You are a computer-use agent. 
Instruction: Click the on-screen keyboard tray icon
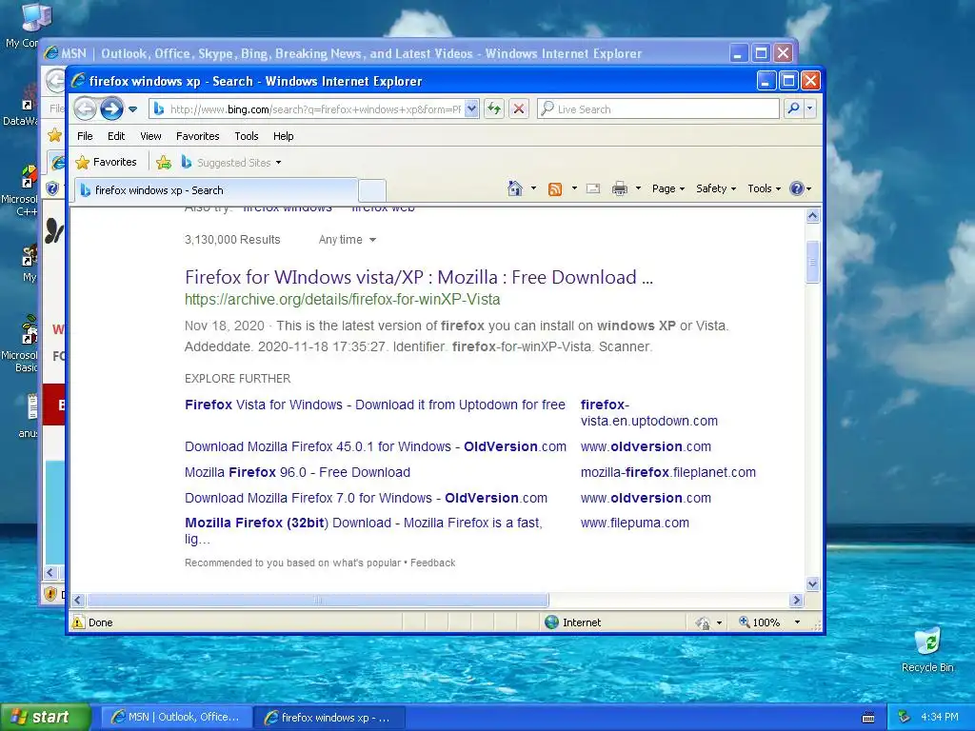[868, 718]
